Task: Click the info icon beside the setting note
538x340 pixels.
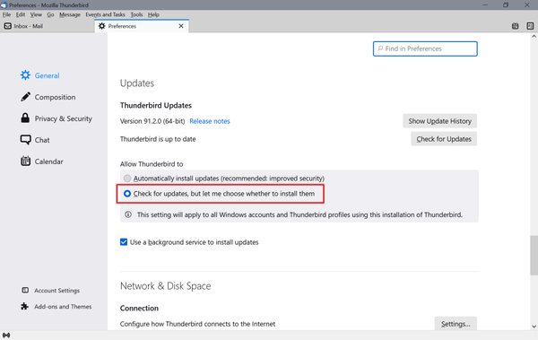Action: tap(128, 214)
